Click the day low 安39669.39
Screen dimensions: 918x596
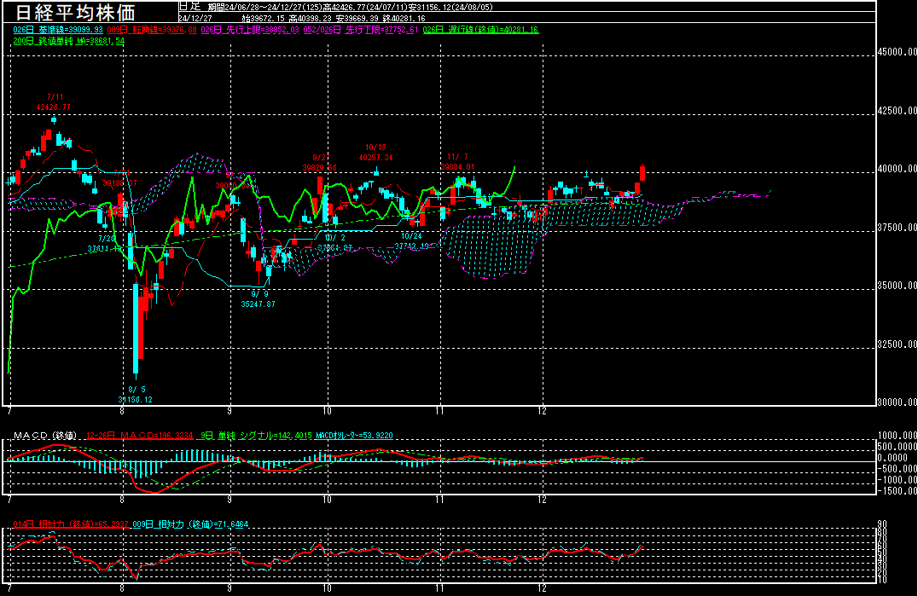pyautogui.click(x=357, y=18)
